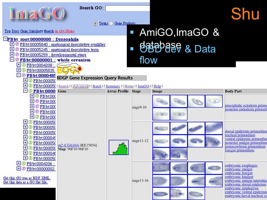This screenshot has height=200, width=267.
Task: Click is-a icon beside FBbt:00005835
Action: [x=24, y=70]
